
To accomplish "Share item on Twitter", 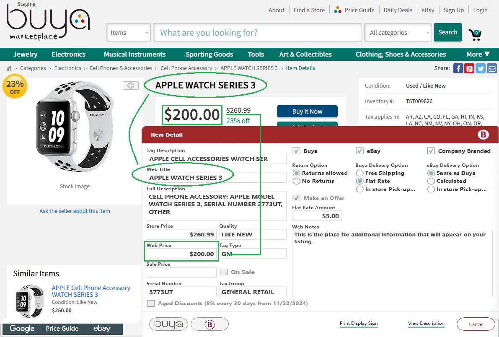I will pyautogui.click(x=481, y=68).
